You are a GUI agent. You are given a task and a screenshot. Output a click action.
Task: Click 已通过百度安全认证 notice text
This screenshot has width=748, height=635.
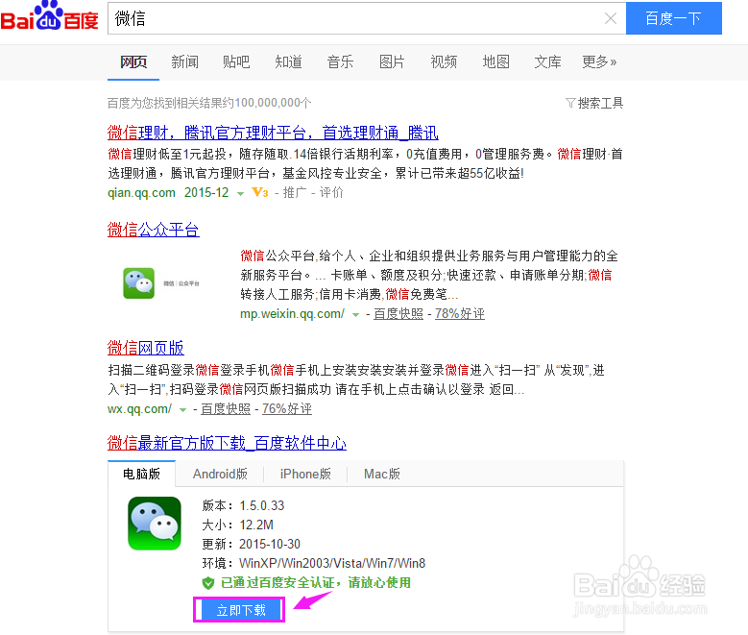[x=316, y=583]
